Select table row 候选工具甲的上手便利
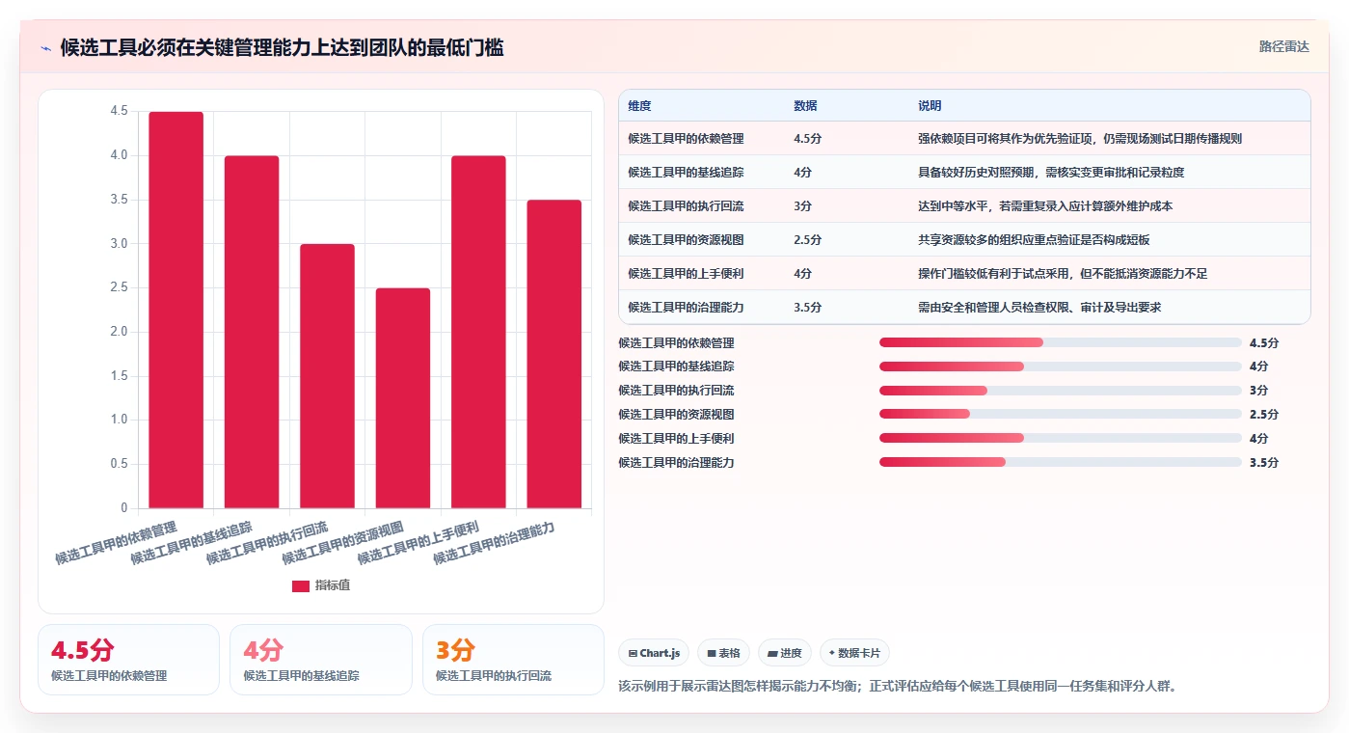 pos(964,273)
